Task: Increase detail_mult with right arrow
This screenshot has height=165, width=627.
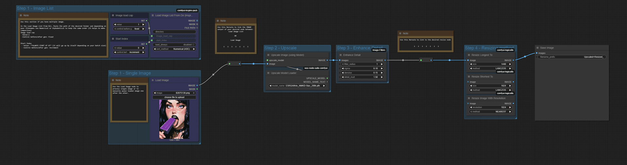Action: pyautogui.click(x=382, y=77)
